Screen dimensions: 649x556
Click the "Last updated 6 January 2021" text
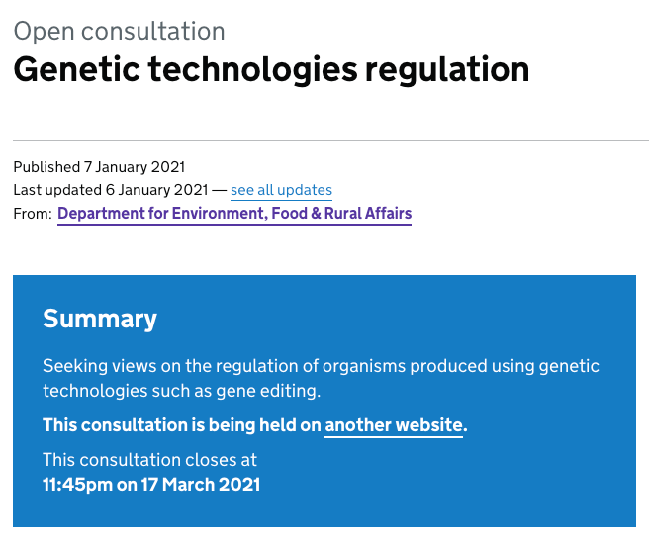[111, 190]
